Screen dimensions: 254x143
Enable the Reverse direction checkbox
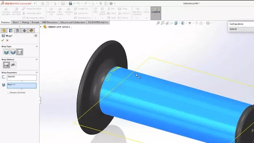(x=8, y=93)
